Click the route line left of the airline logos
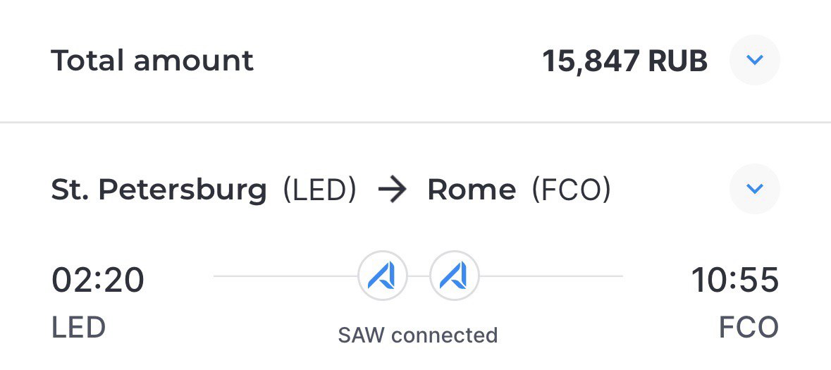831x370 pixels. (x=285, y=276)
